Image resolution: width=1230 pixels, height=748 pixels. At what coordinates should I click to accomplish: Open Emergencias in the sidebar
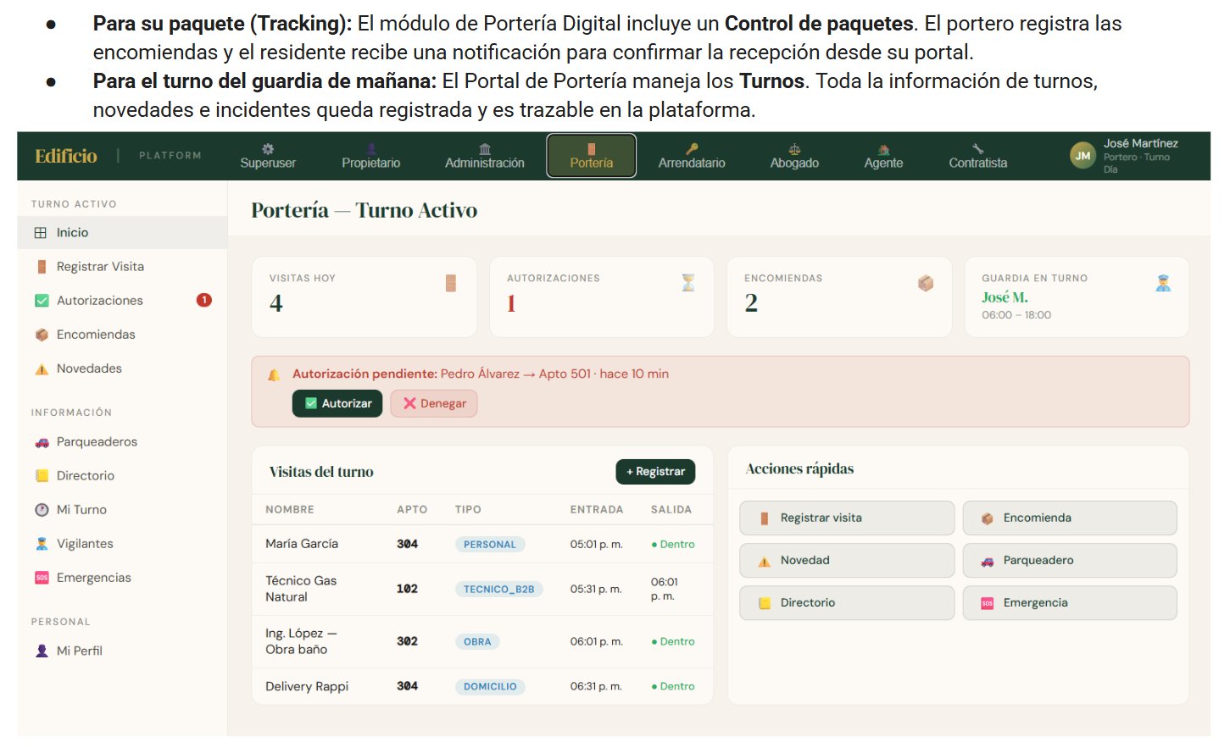pyautogui.click(x=122, y=578)
